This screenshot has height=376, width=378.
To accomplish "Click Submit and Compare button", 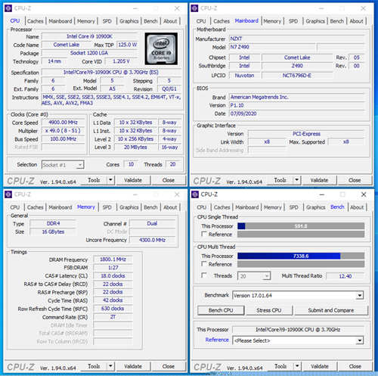I will (331, 310).
